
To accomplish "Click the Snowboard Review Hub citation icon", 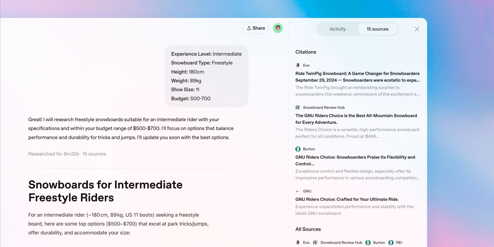I will tap(298, 107).
